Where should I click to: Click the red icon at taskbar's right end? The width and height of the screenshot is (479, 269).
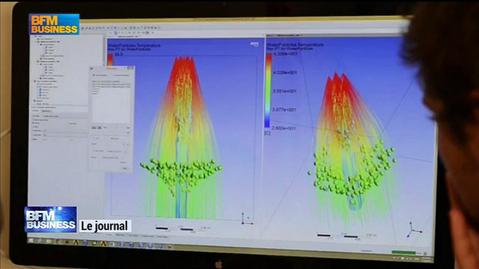(x=169, y=247)
